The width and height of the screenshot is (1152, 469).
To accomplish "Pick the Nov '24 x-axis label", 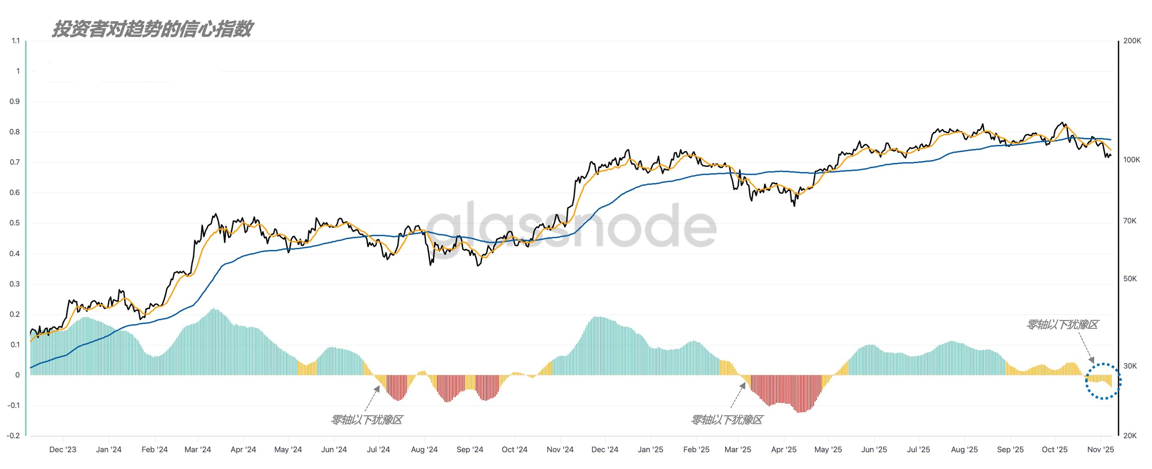I will coord(560,449).
